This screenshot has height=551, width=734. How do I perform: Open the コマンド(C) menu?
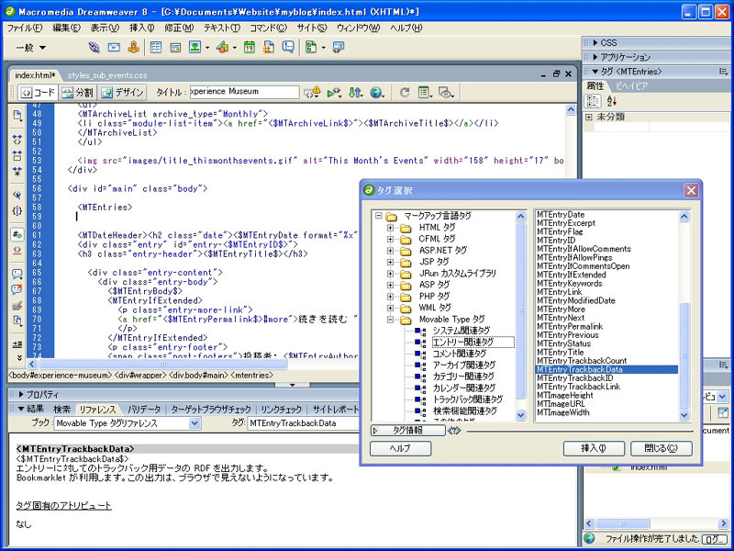point(268,28)
